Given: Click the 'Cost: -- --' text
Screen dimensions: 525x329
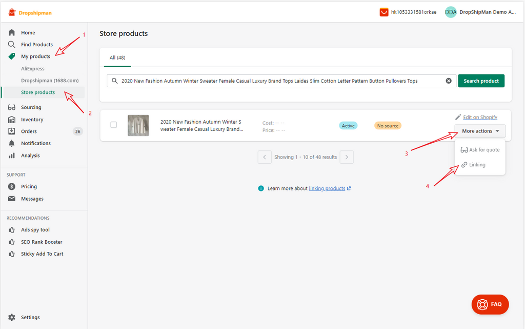Looking at the screenshot, I should [274, 123].
